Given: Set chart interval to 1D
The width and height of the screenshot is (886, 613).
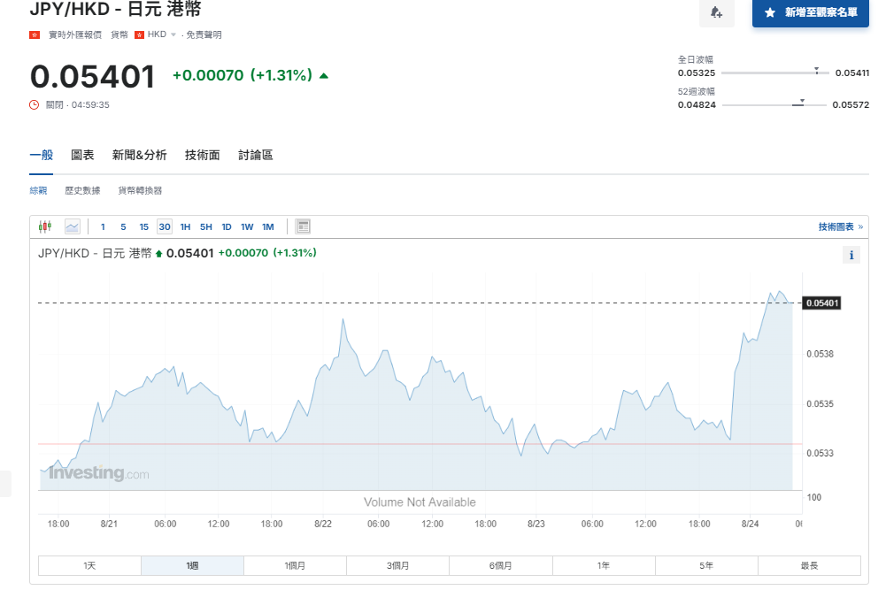Looking at the screenshot, I should tap(227, 226).
